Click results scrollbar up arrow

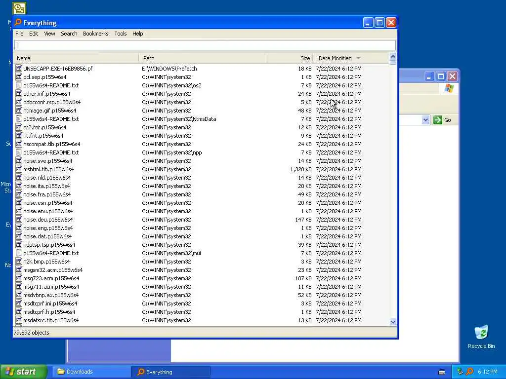[x=393, y=57]
